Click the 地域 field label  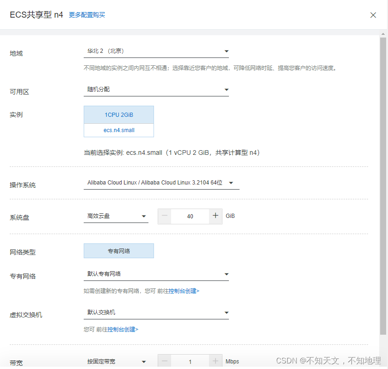pos(16,53)
